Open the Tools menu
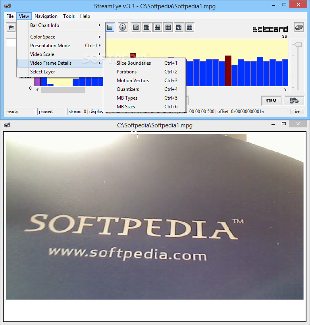Viewport: 310px width, 325px height. point(69,16)
